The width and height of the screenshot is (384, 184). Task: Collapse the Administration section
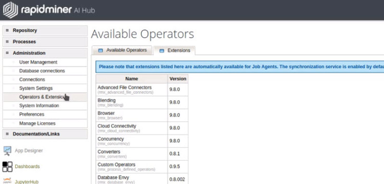click(x=45, y=53)
